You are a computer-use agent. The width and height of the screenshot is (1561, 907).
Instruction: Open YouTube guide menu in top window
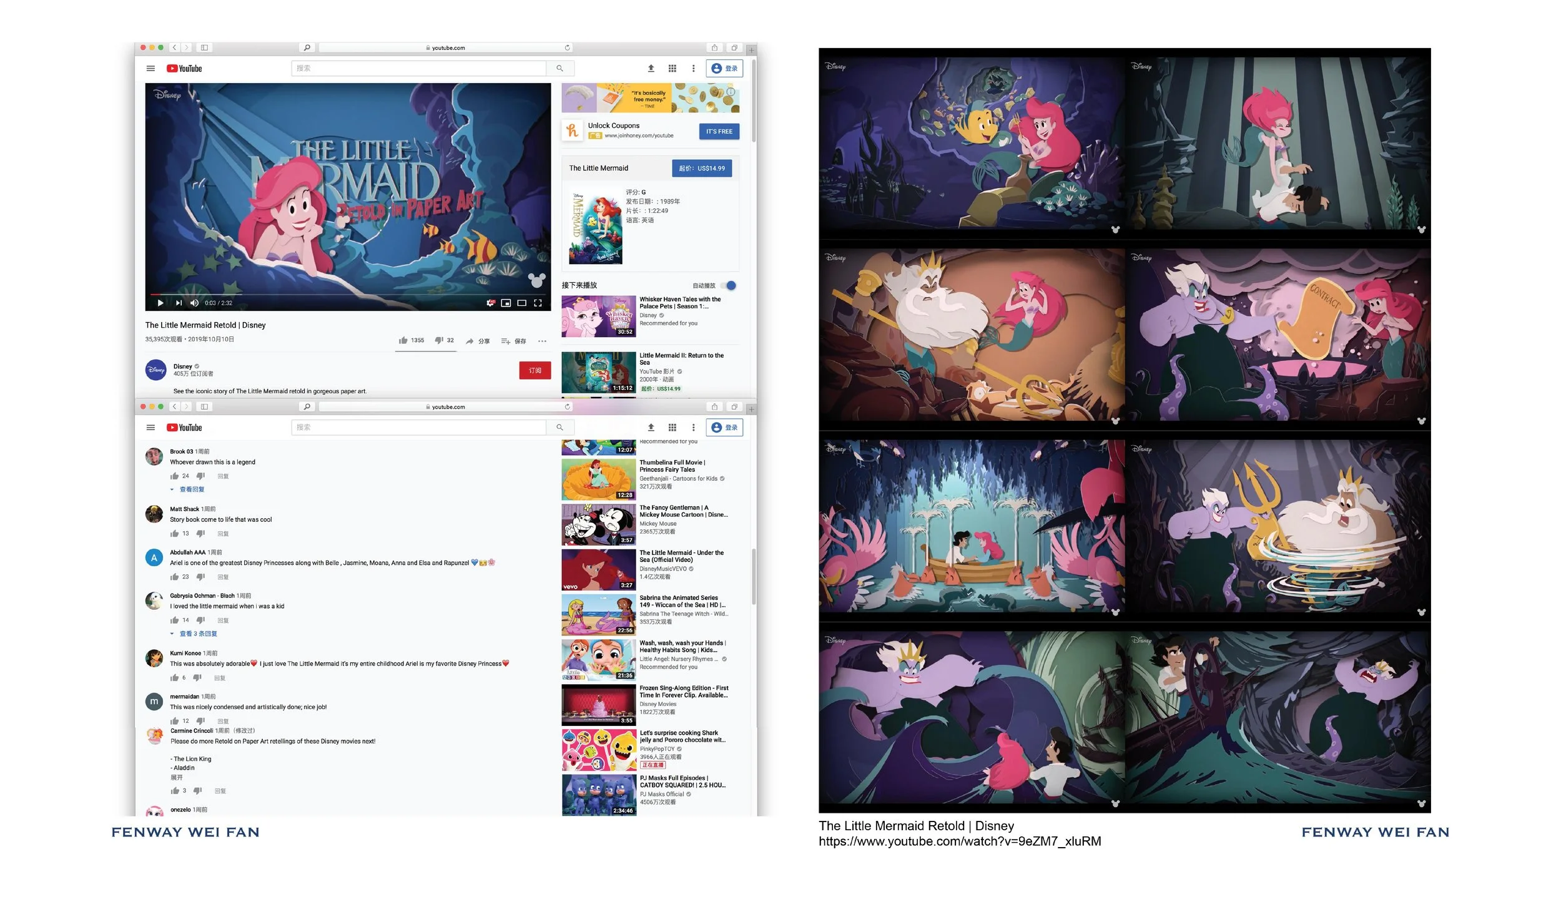coord(150,69)
